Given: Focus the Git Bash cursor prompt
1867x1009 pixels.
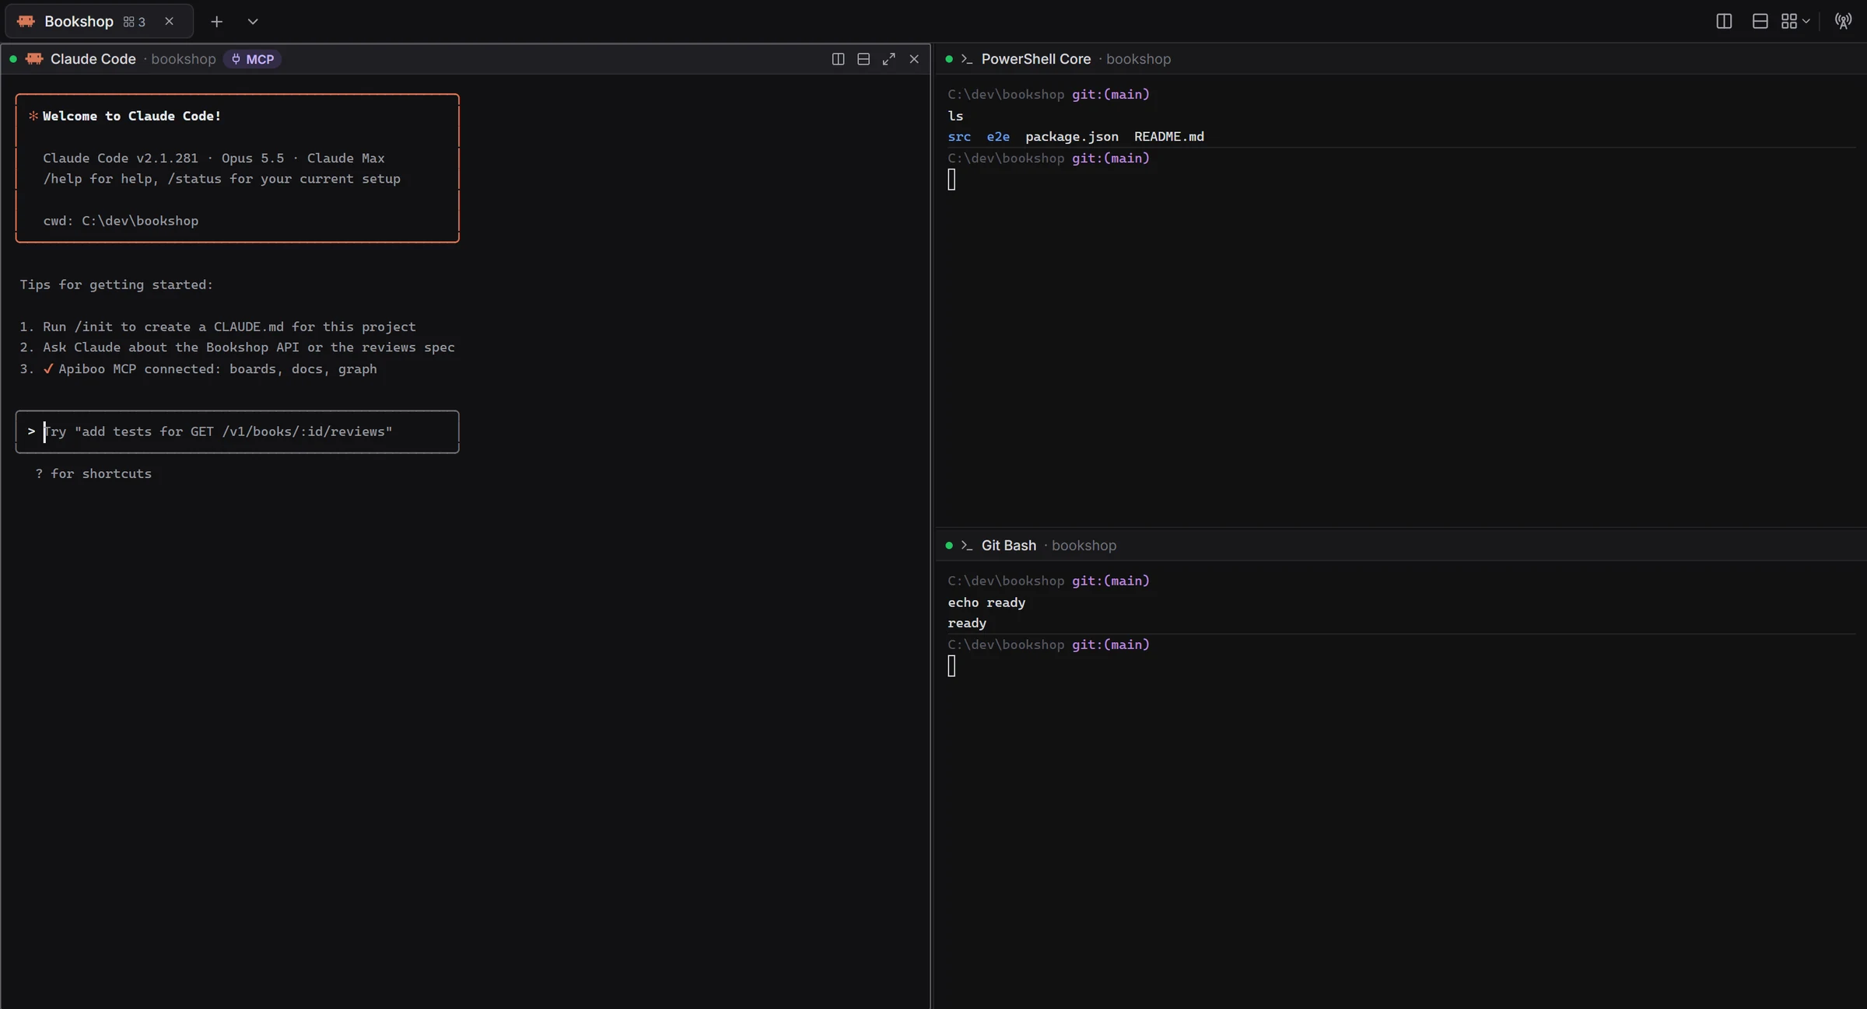Looking at the screenshot, I should [x=951, y=666].
